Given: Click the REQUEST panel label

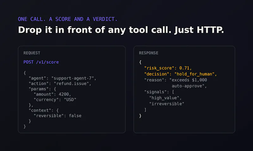Looking at the screenshot, I should [x=32, y=53].
